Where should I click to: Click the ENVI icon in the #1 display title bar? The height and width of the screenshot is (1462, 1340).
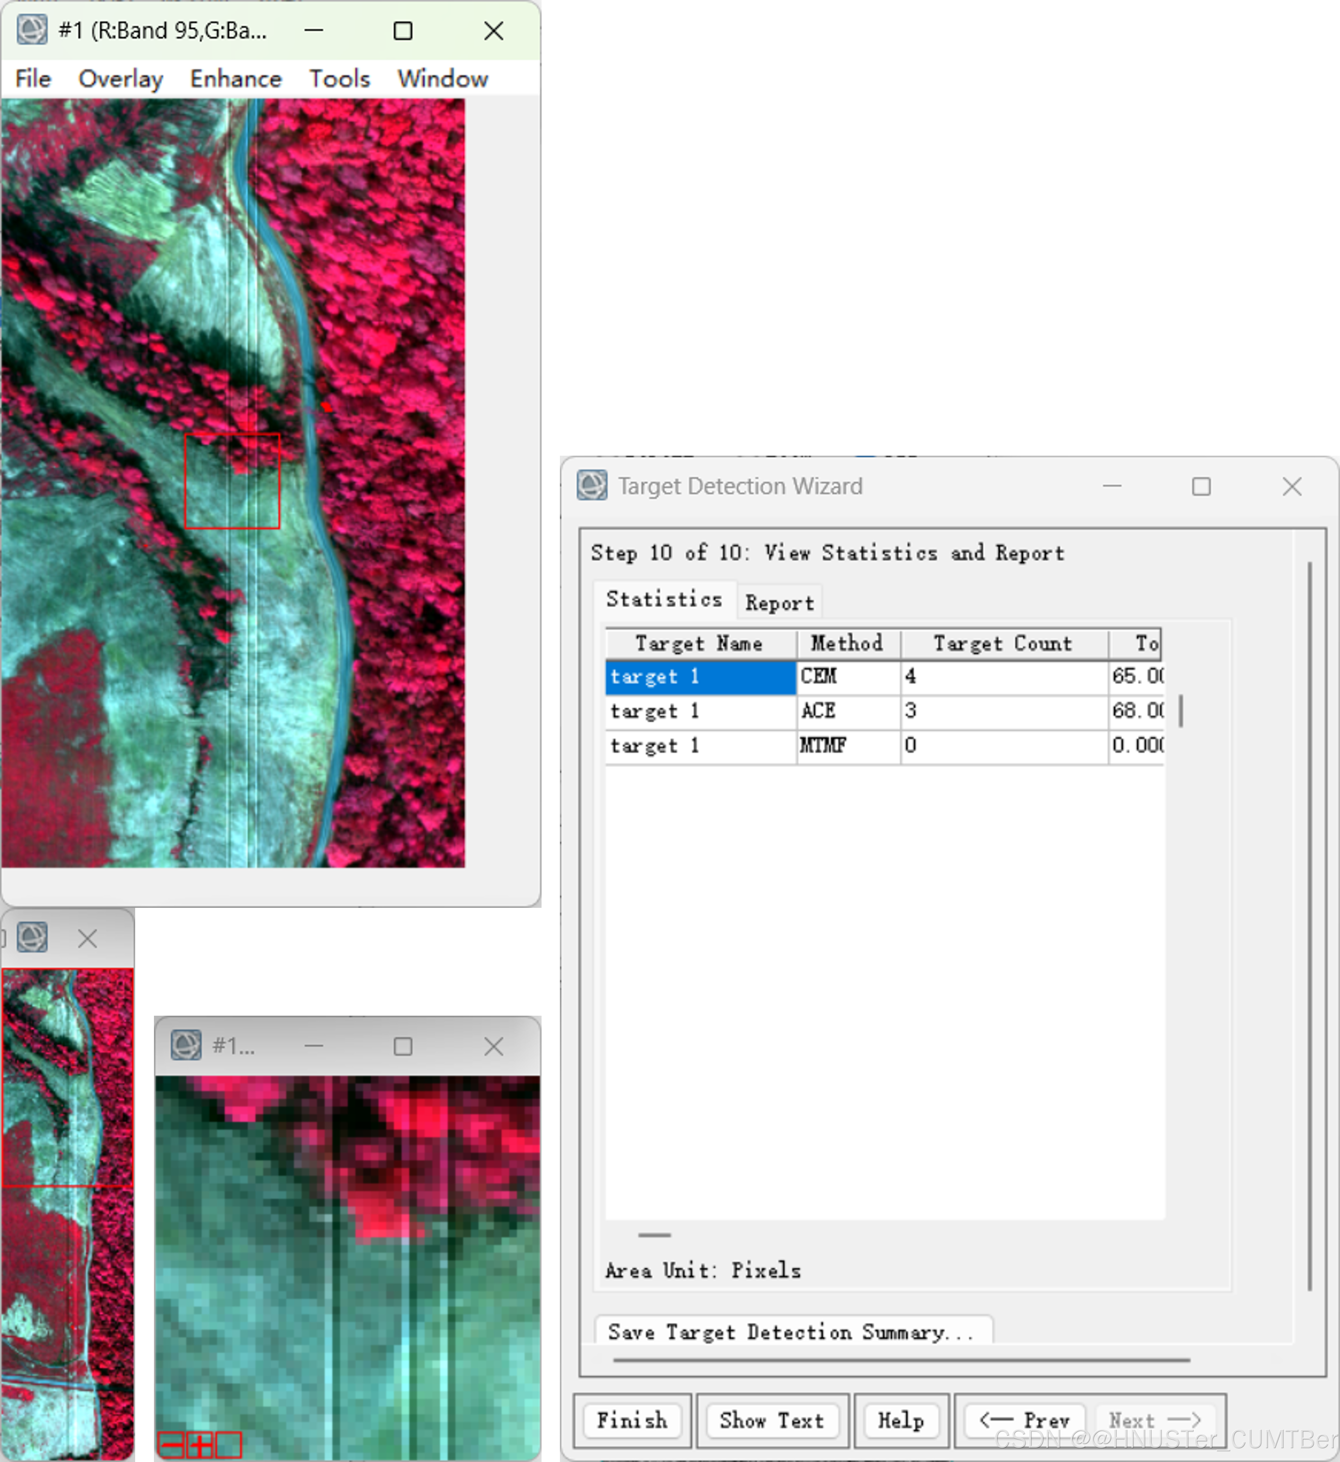(x=32, y=30)
